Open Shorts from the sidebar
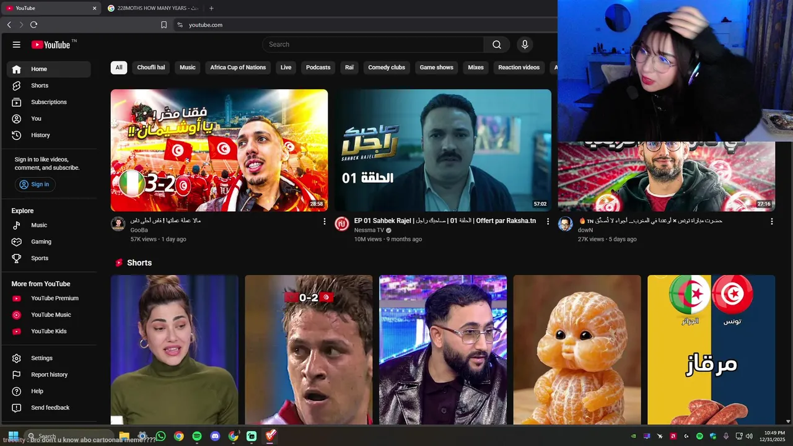The image size is (793, 446). click(48, 85)
